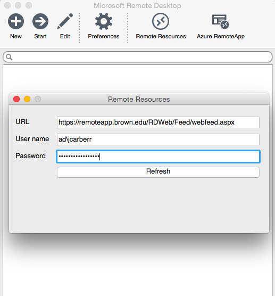The width and height of the screenshot is (275, 296).
Task: Click inside the Password field
Action: tap(158, 157)
